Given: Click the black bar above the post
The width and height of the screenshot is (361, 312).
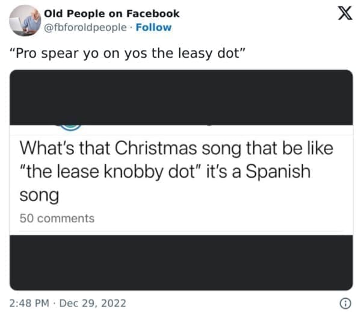Looking at the screenshot, I should click(x=181, y=96).
